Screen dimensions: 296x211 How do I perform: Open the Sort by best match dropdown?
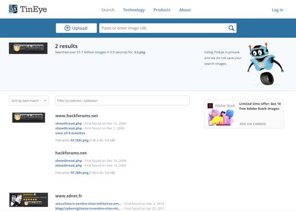tap(29, 101)
